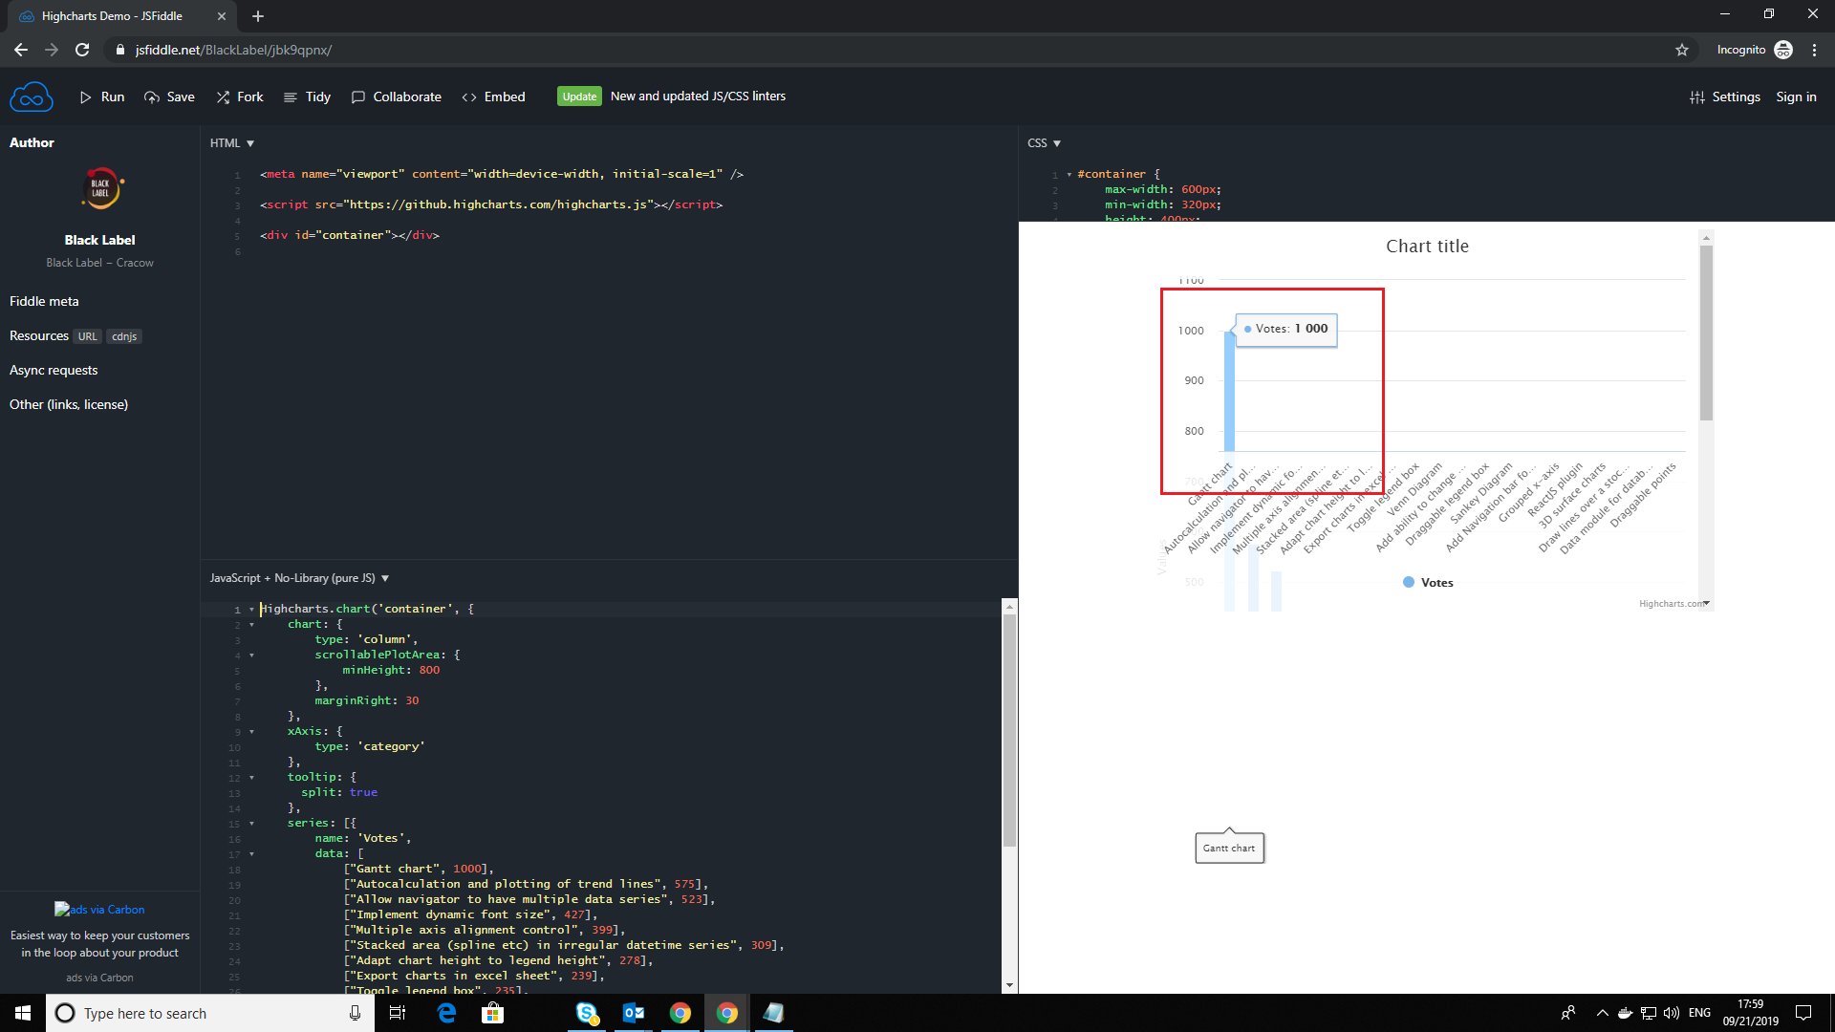This screenshot has height=1032, width=1835.
Task: Toggle the cdnjs resources view
Action: point(124,336)
